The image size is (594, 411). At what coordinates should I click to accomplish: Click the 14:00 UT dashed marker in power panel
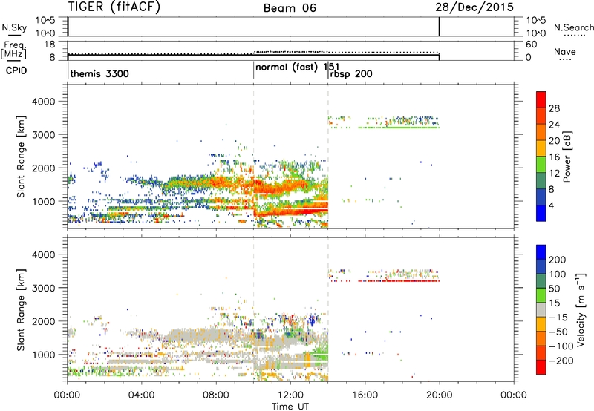(328, 157)
